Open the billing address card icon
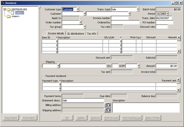184x127 pixels. 108,105
